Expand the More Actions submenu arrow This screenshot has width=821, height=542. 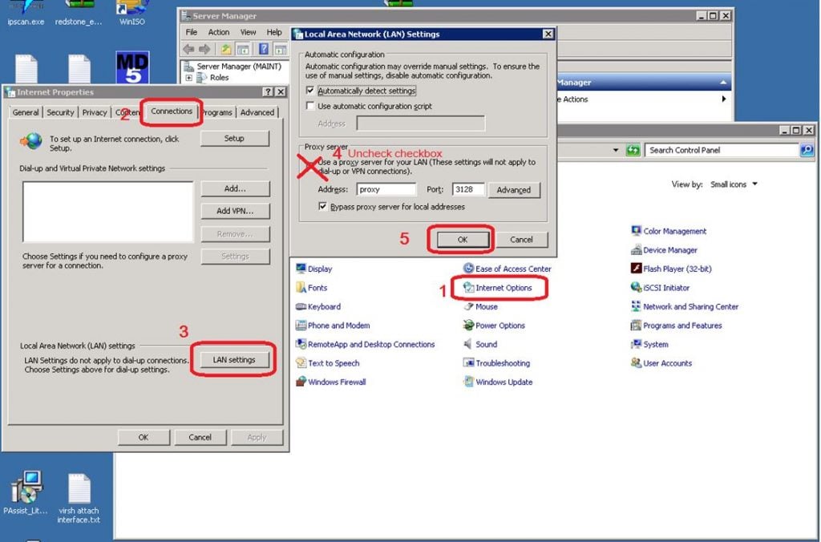click(724, 99)
